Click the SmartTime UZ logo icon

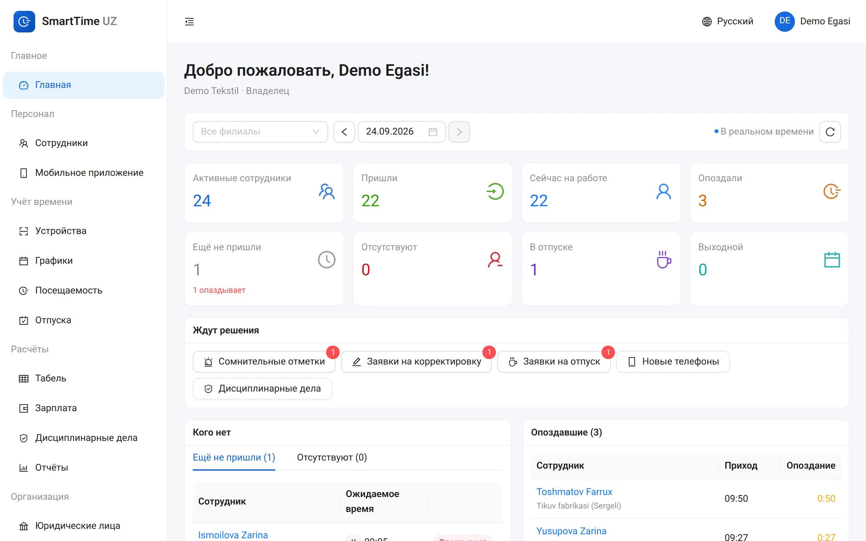[24, 21]
